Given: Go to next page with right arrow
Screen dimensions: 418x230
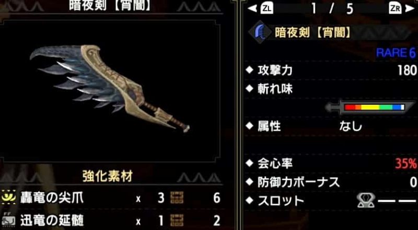Looking at the screenshot, I should 410,9.
